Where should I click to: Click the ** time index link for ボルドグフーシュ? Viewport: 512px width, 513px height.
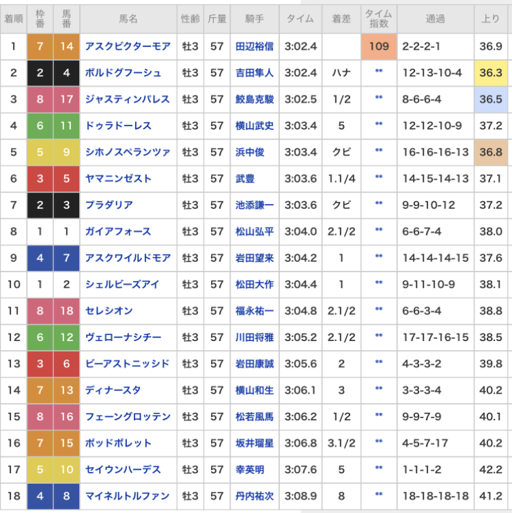(x=378, y=73)
